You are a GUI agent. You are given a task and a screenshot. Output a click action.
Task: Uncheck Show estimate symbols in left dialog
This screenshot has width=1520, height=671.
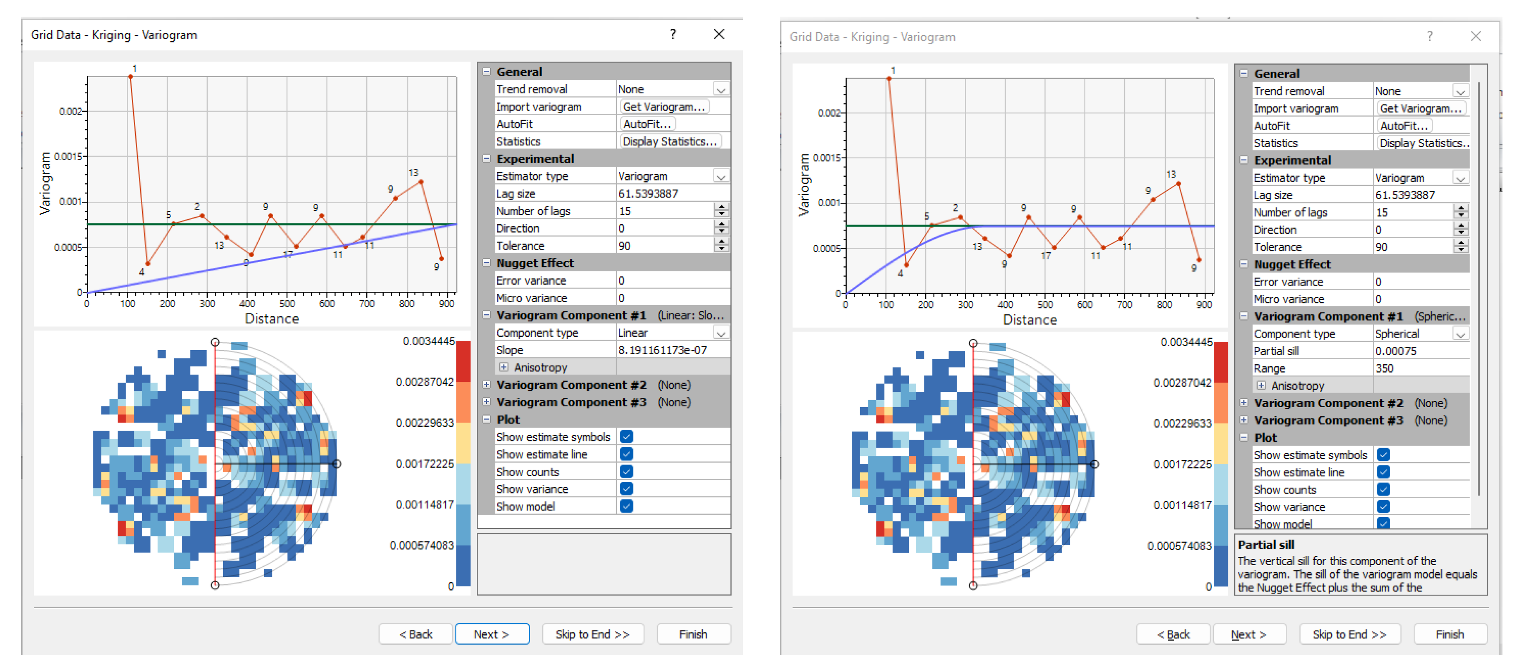point(626,437)
